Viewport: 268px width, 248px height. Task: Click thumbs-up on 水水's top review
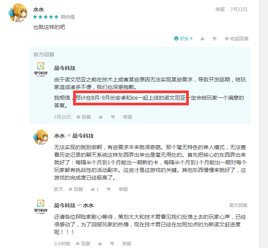click(203, 38)
